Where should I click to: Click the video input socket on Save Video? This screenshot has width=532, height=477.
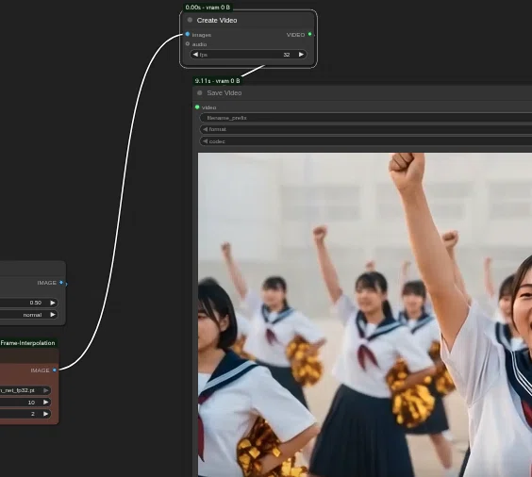point(197,107)
